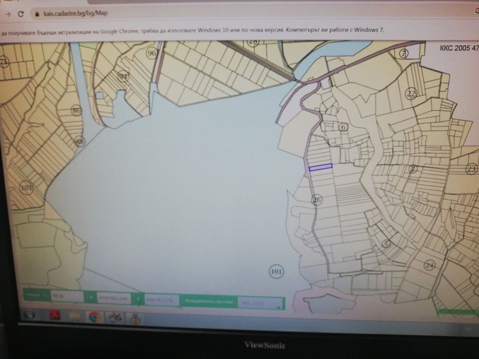
Task: Click the padlock site info icon
Action: click(x=37, y=14)
